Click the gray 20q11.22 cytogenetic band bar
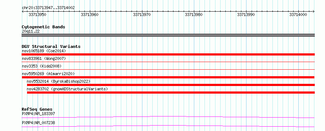This screenshot has width=325, height=131. (x=168, y=35)
